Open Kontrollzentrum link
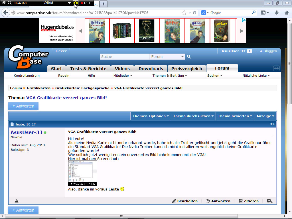 tap(27, 75)
